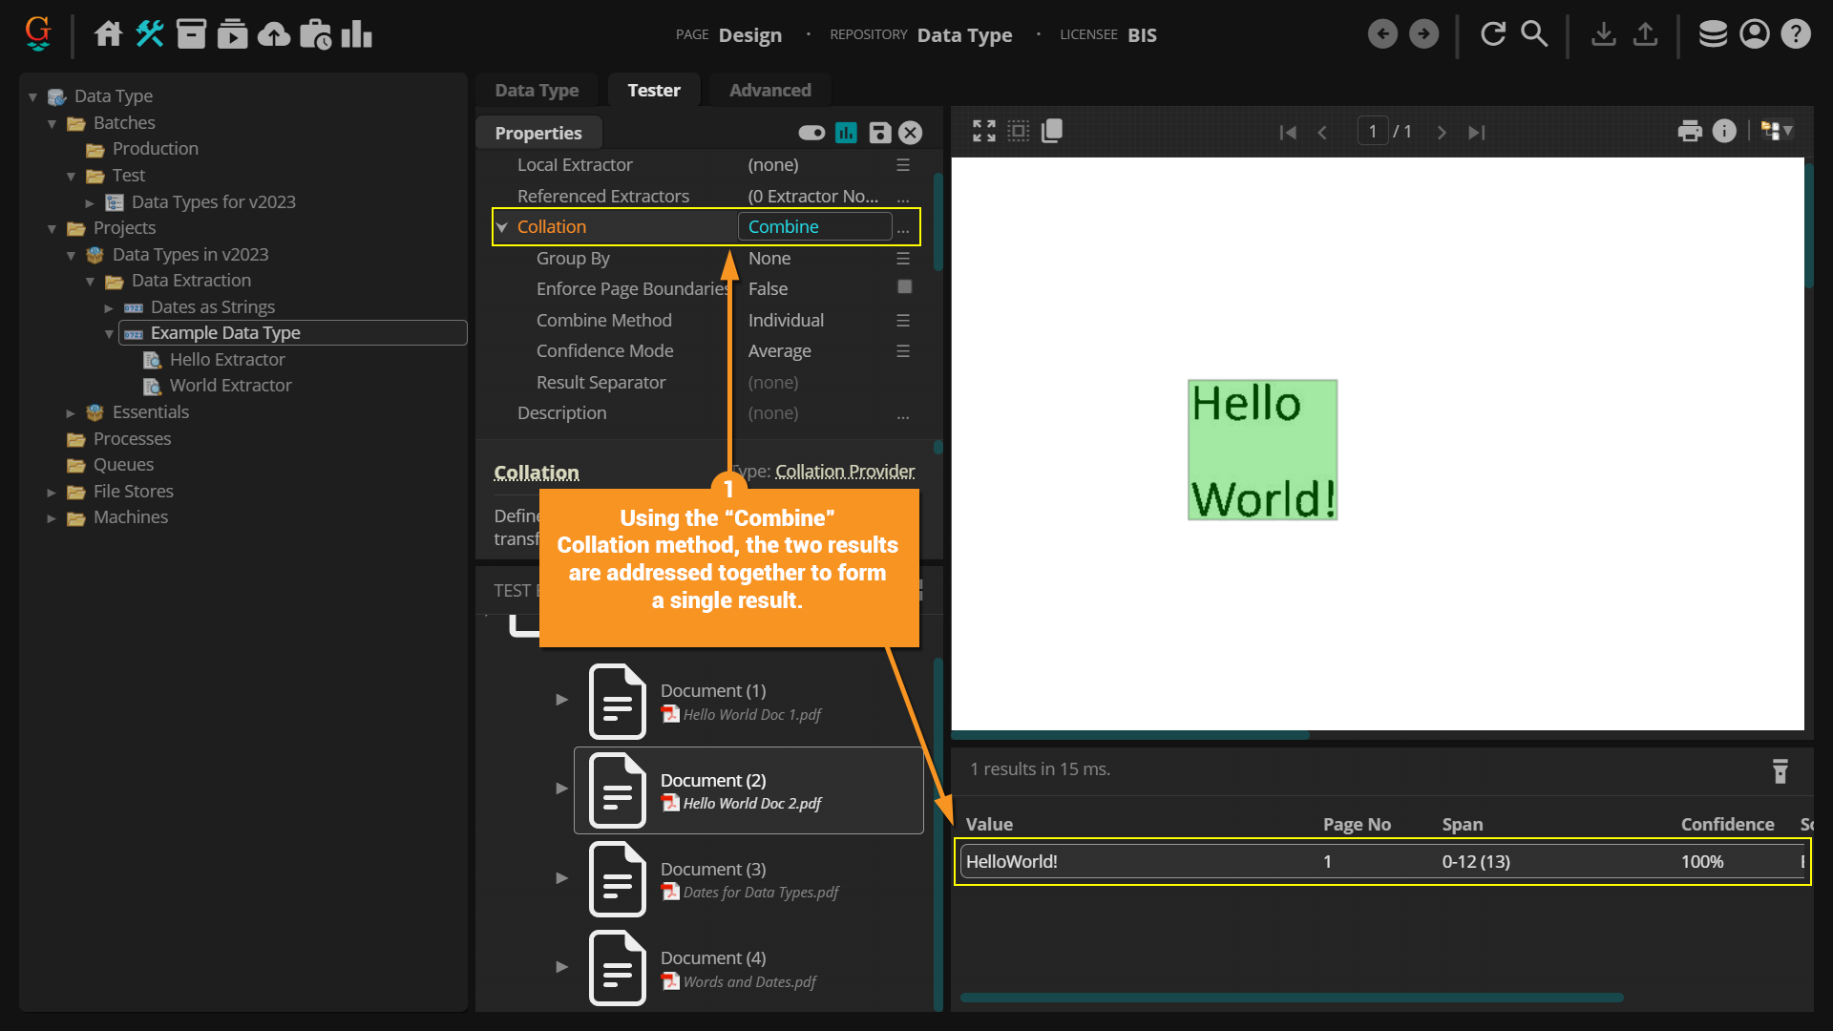Click the search magnifier icon
The height and width of the screenshot is (1031, 1833).
pos(1534,34)
